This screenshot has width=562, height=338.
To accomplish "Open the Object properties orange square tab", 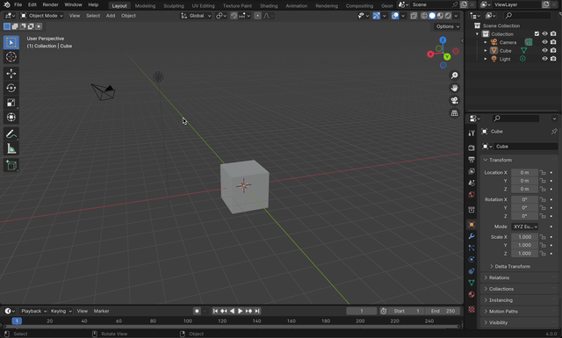I will coord(472,225).
